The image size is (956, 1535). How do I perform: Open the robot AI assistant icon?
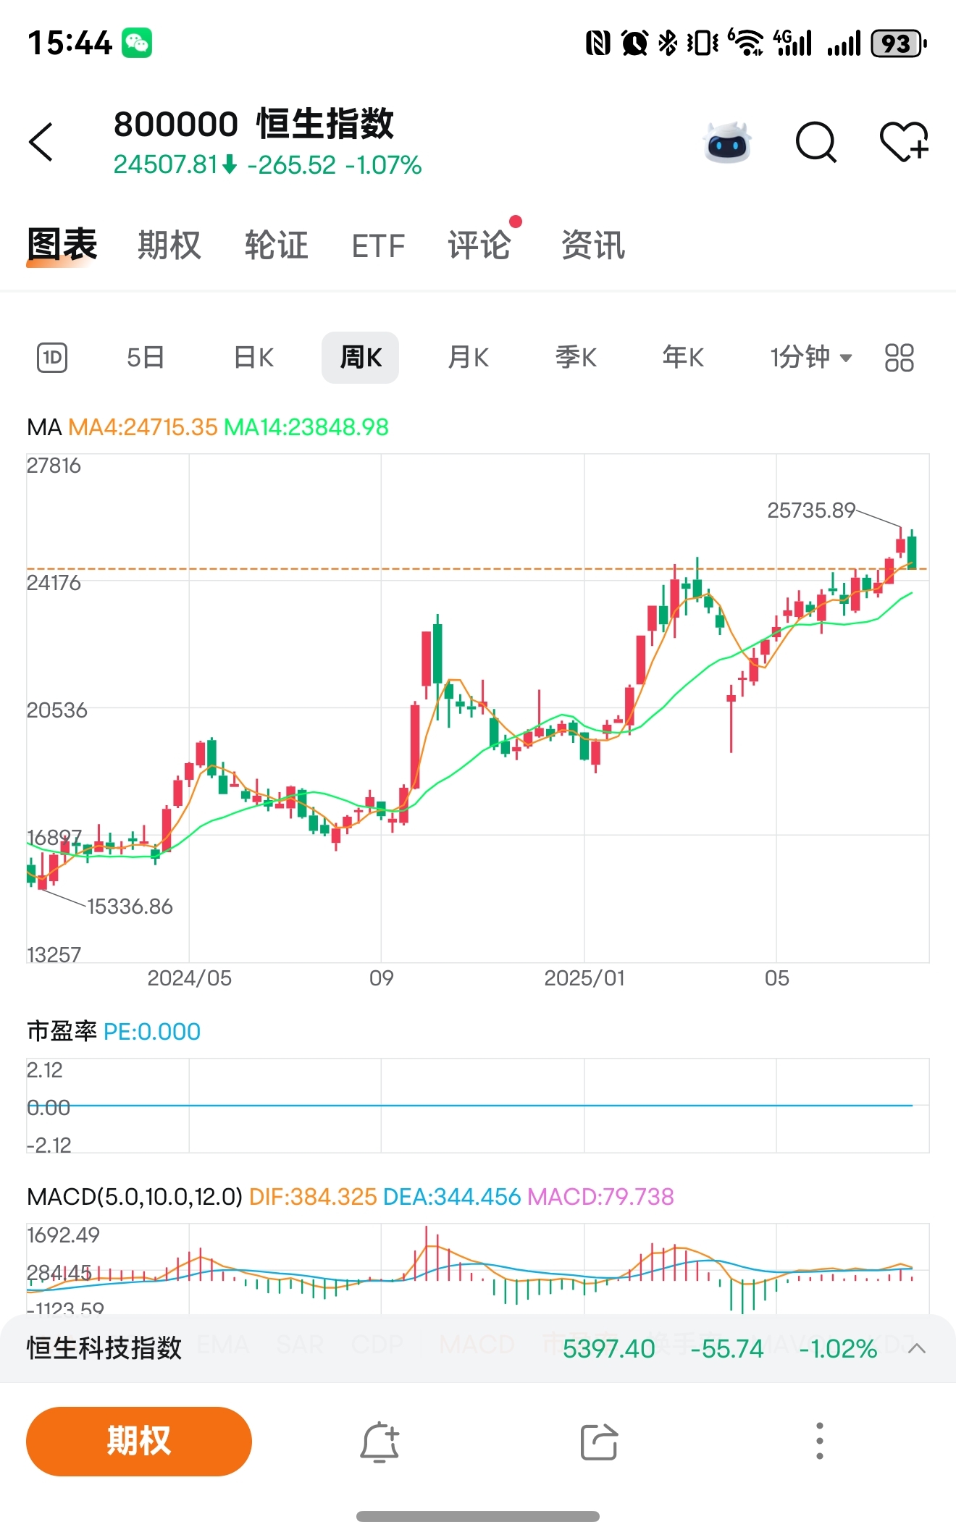pos(728,142)
